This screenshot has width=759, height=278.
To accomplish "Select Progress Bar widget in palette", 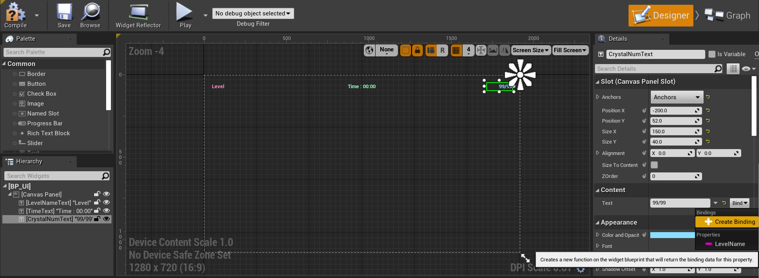I will [x=41, y=123].
